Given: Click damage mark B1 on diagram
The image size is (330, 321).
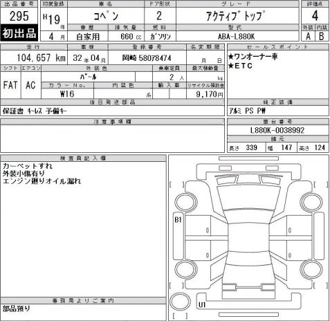Looking at the screenshot, I should (x=178, y=219).
